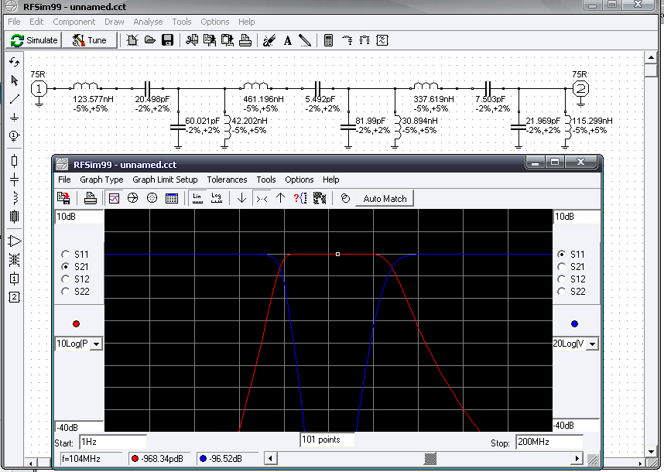Screen dimensions: 664x472
Task: Click the left 10dB upper limit field
Action: point(79,217)
